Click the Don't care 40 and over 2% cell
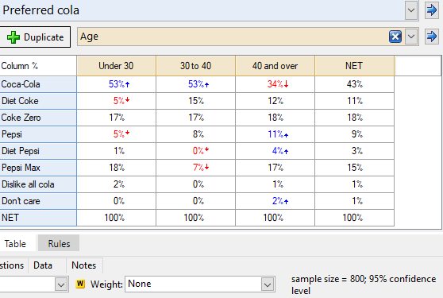The width and height of the screenshot is (443, 298). [275, 201]
